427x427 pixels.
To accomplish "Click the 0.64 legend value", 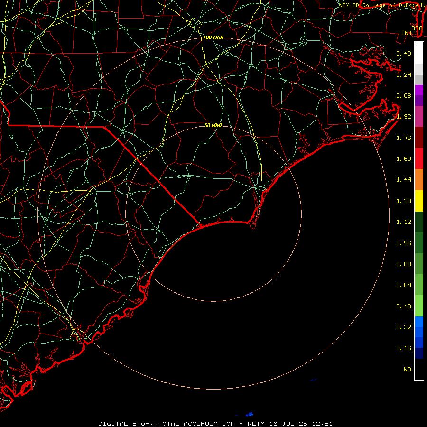I will [x=404, y=285].
